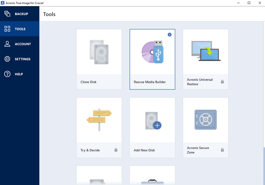Select the Clone Disk tool icon
This screenshot has width=265, height=185.
coord(99,52)
